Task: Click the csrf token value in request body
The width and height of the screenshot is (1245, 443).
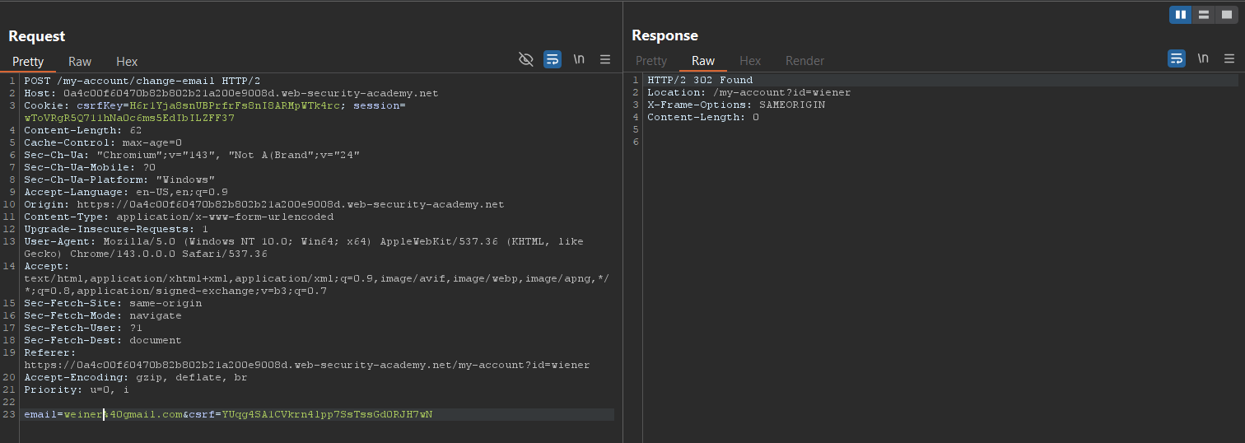Action: (x=327, y=414)
